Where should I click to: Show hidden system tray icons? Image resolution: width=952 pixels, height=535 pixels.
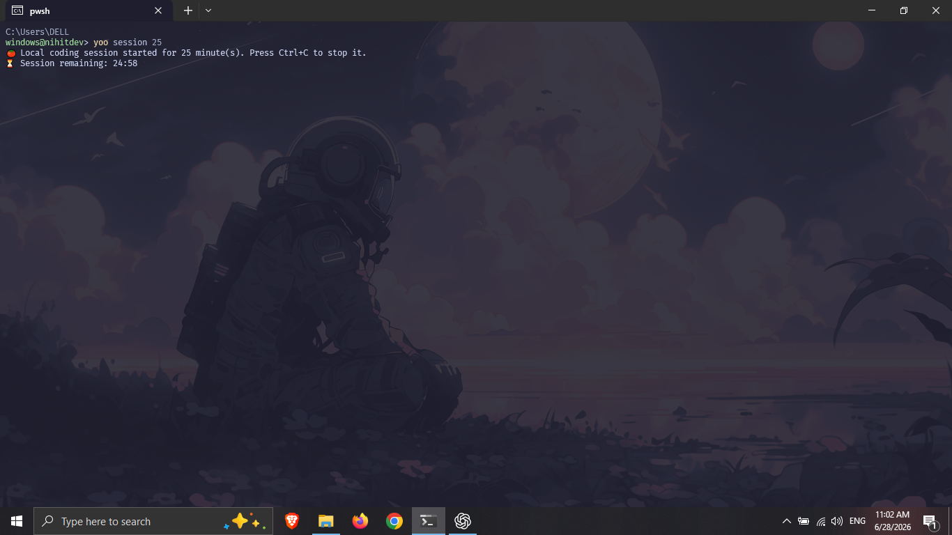(787, 521)
